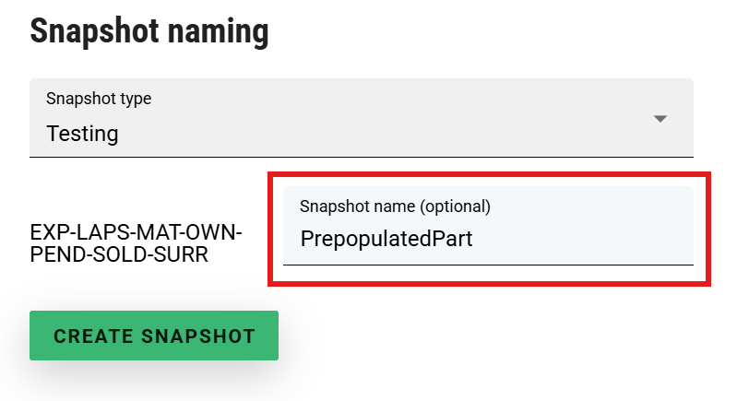737x401 pixels.
Task: Click the Snapshot type dropdown arrow
Action: point(660,119)
